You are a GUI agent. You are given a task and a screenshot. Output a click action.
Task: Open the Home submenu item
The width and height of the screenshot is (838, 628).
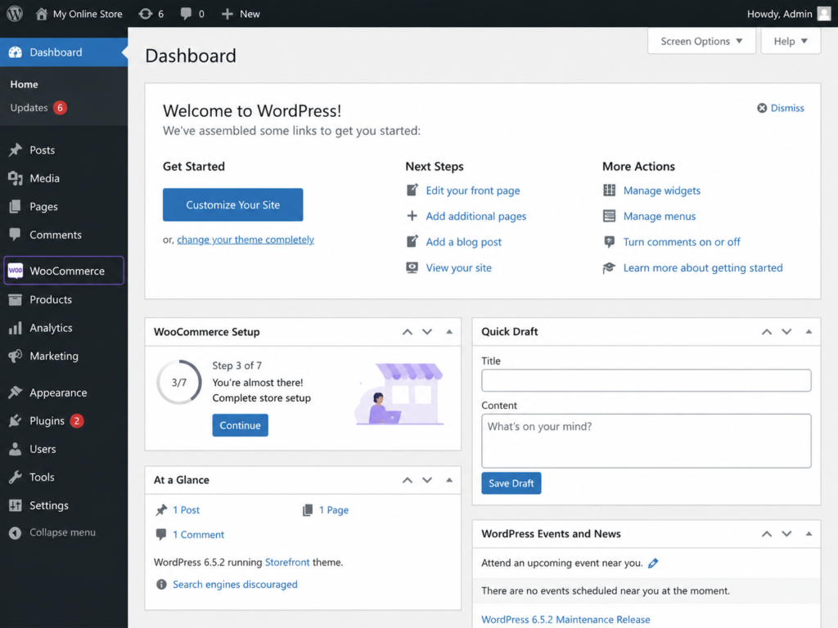pos(24,84)
